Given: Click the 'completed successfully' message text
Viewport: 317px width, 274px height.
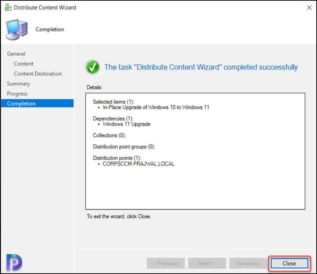Looking at the screenshot, I should pos(201,67).
